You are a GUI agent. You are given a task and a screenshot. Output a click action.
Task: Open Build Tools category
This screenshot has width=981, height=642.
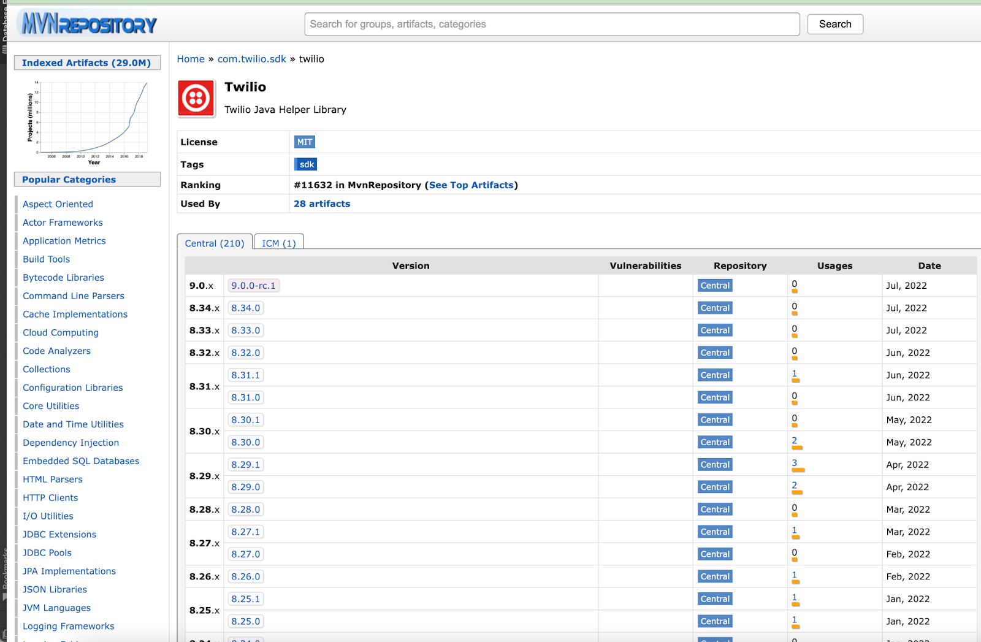click(x=47, y=259)
